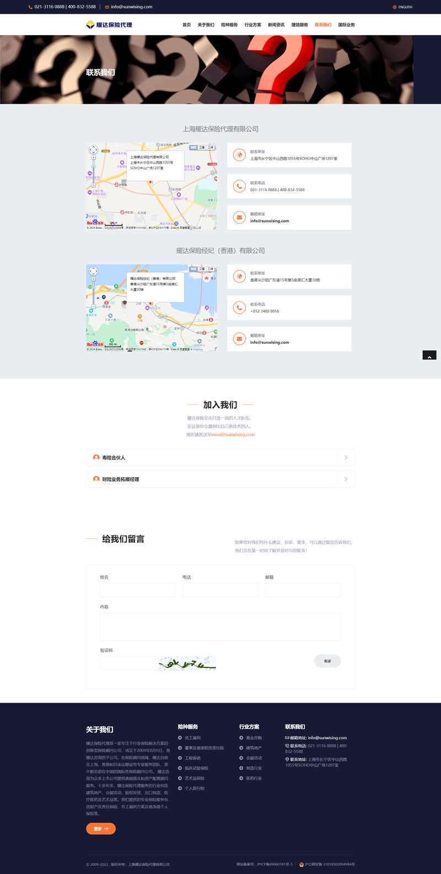
Task: Click the person icon beside 寿险合伙人
Action: point(96,457)
